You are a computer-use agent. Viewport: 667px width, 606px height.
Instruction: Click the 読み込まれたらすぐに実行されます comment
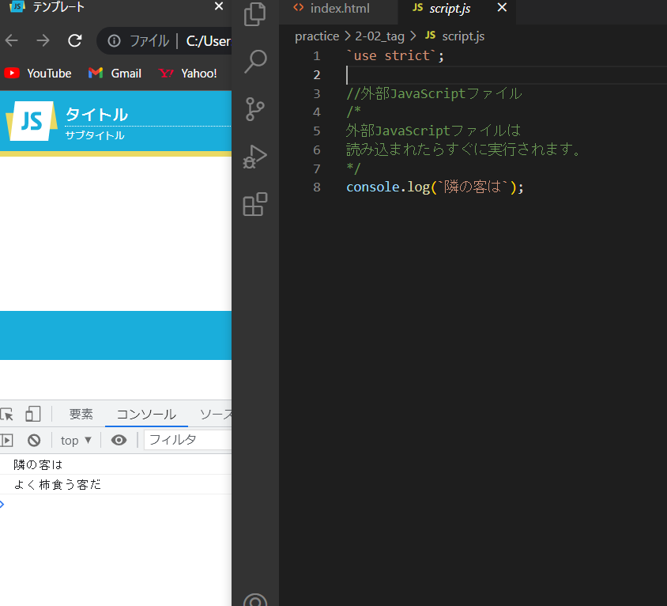point(464,149)
